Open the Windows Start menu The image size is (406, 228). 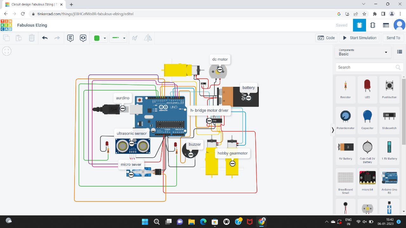(x=145, y=221)
